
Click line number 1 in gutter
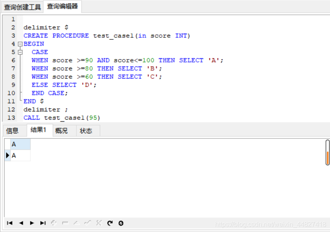coord(13,19)
